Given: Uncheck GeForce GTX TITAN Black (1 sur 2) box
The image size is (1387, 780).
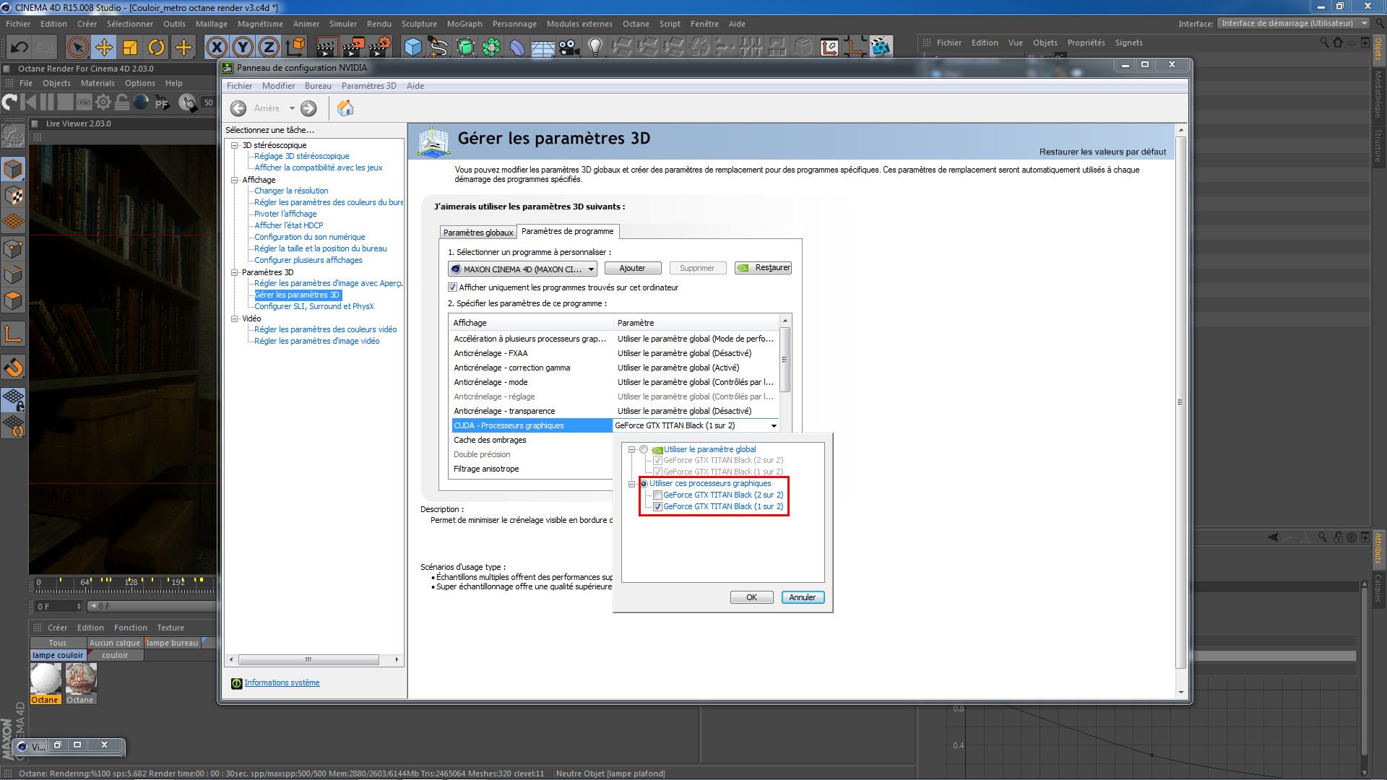Looking at the screenshot, I should (657, 507).
